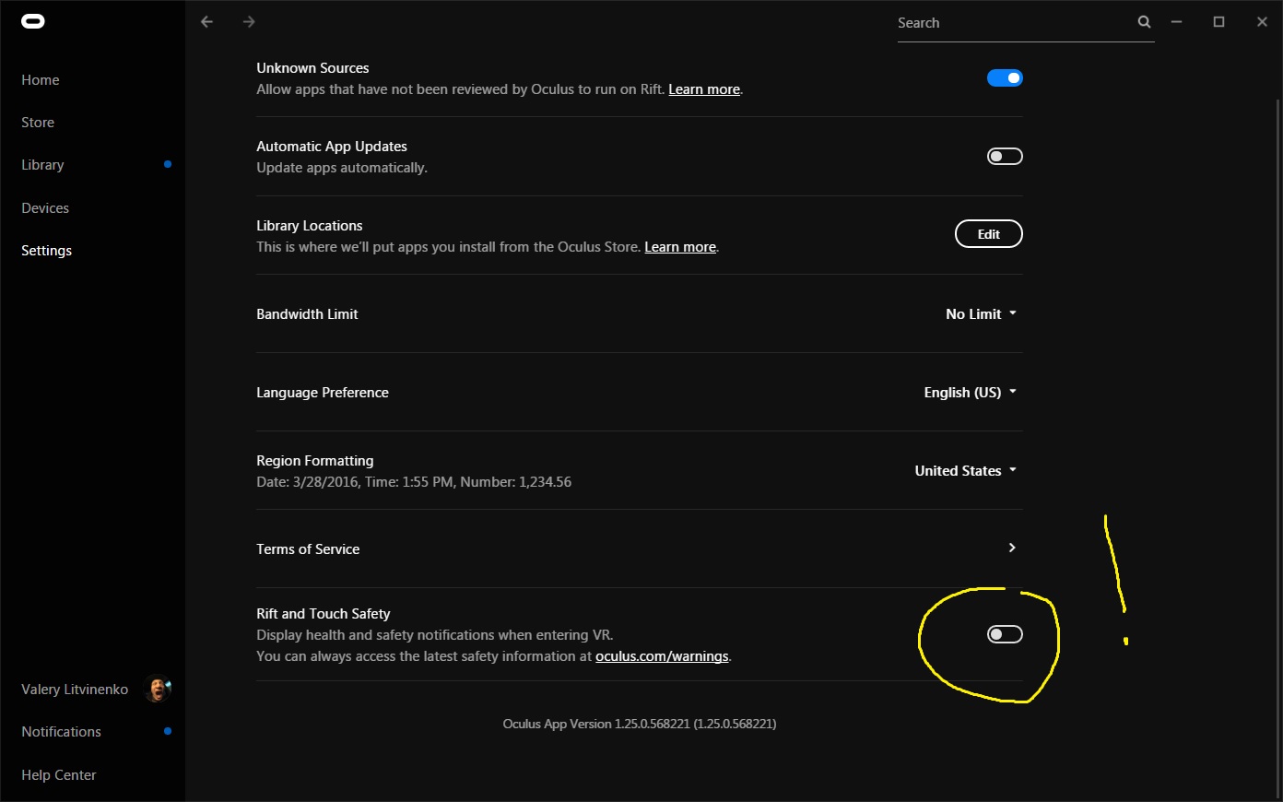Enable Automatic App Updates toggle

coord(1005,157)
